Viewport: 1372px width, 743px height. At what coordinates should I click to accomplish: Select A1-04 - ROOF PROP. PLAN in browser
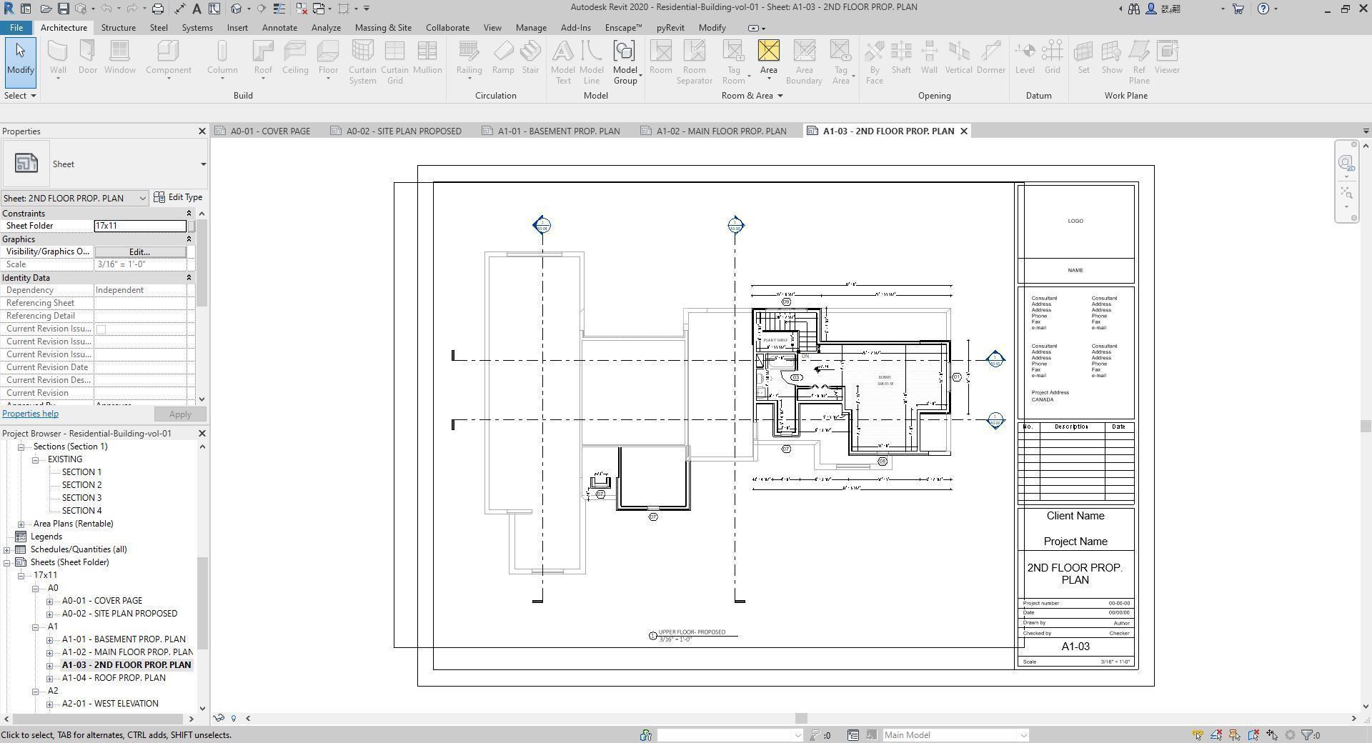click(x=114, y=678)
